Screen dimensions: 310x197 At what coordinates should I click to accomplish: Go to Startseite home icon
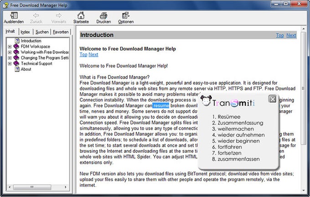(x=81, y=15)
